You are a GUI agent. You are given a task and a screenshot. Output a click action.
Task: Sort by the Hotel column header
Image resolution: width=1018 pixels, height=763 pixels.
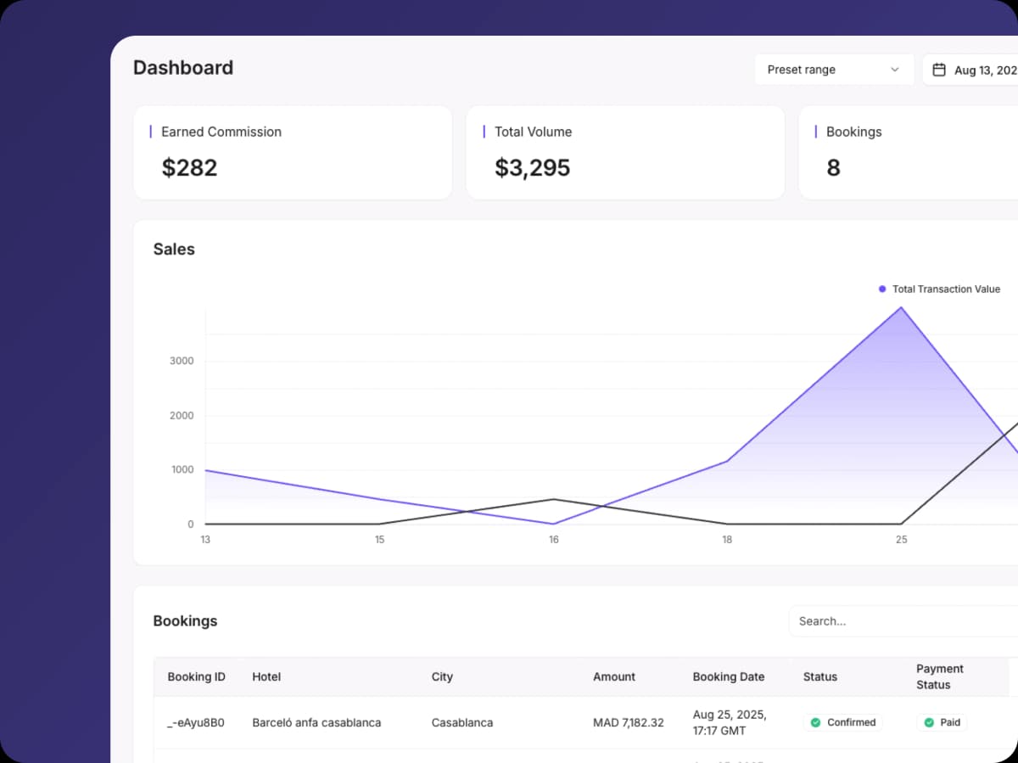click(266, 676)
